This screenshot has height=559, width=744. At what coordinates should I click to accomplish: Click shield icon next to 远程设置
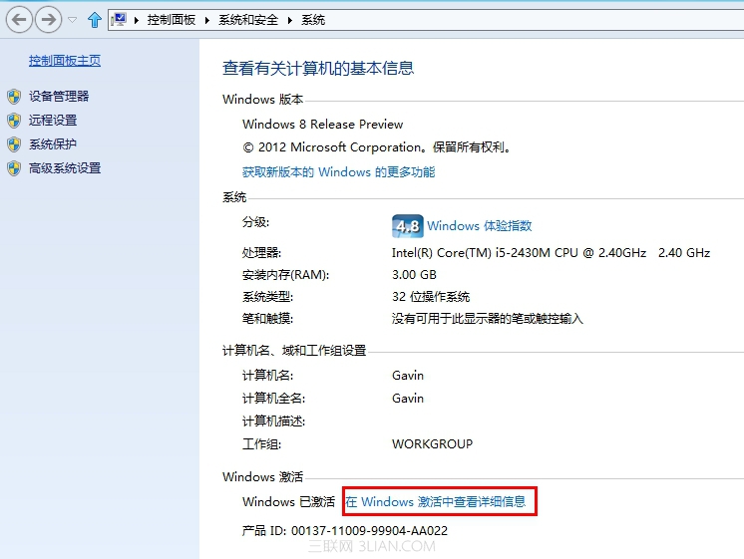[14, 121]
